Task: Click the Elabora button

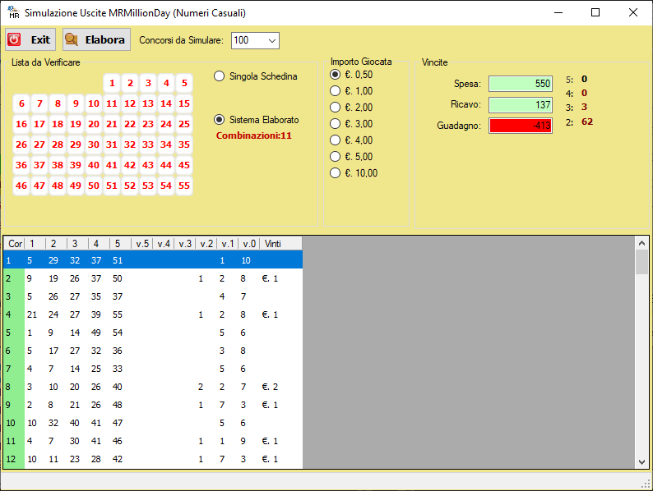Action: (96, 39)
